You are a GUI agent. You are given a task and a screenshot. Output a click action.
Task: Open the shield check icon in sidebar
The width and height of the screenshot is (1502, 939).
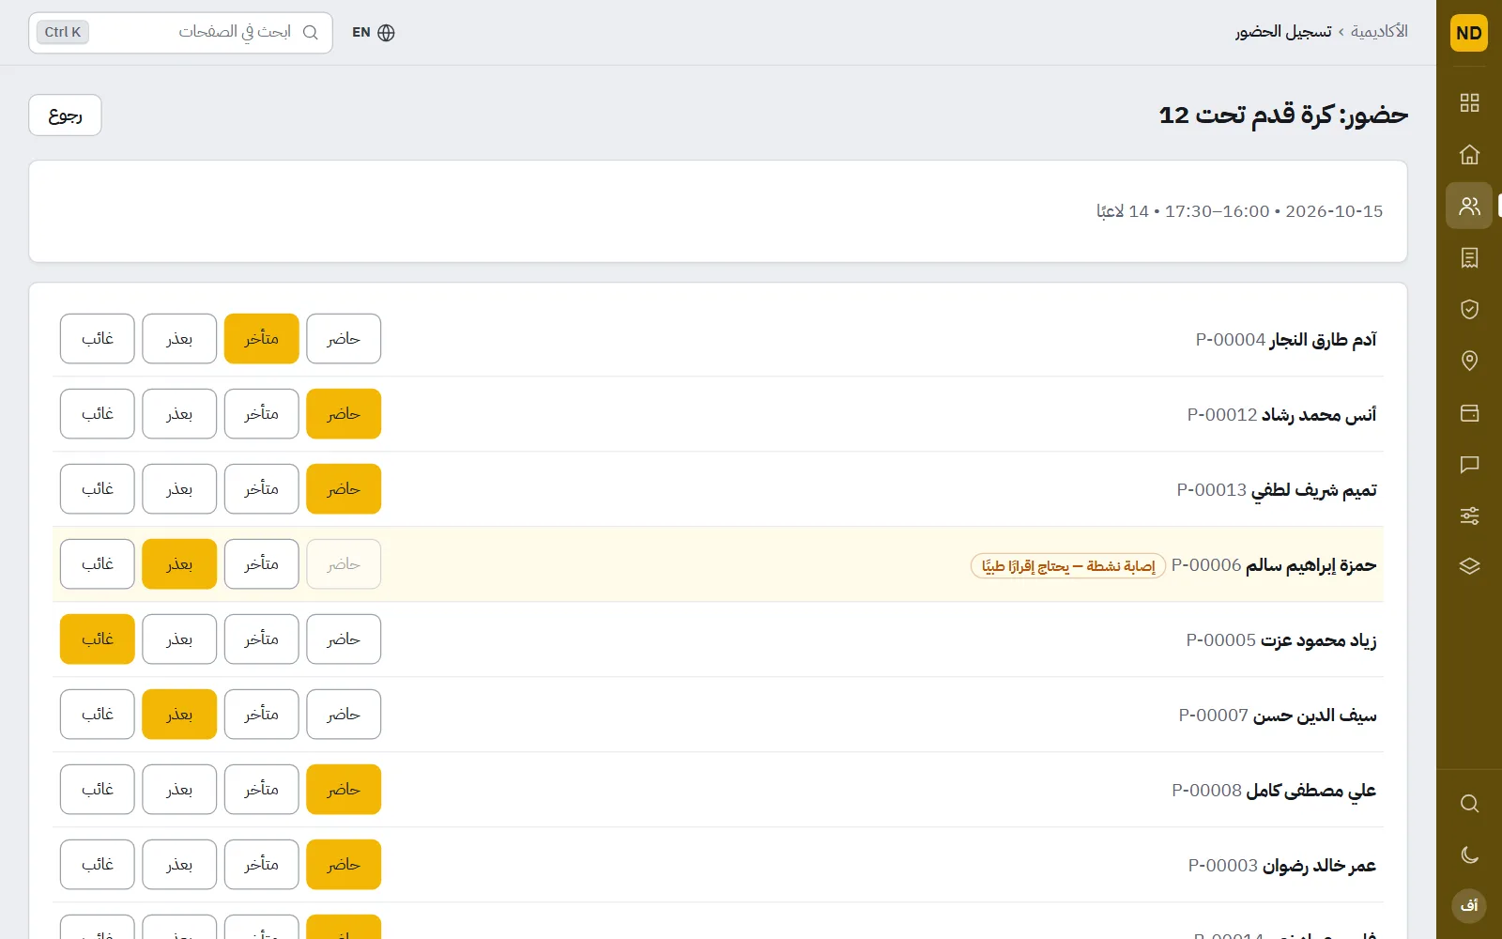[1469, 309]
